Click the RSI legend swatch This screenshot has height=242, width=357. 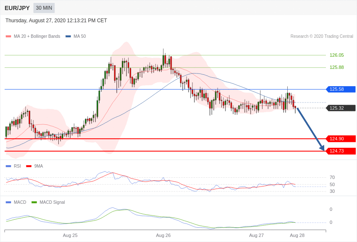pyautogui.click(x=8, y=166)
